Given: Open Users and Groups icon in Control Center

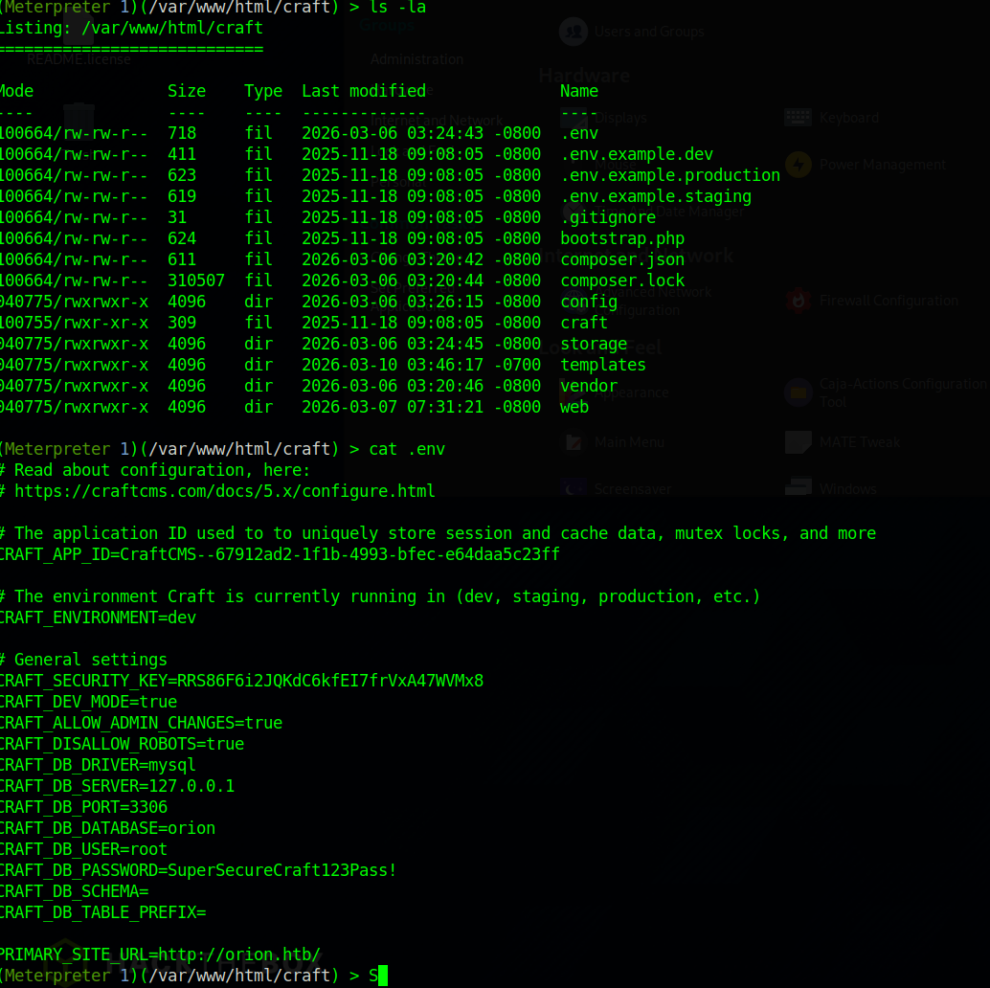Looking at the screenshot, I should tap(574, 32).
